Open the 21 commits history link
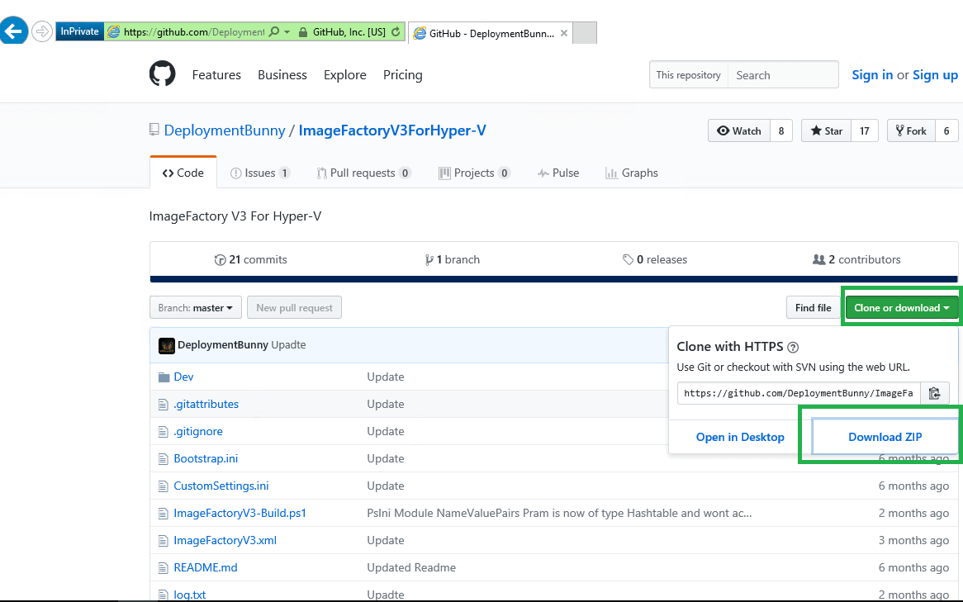The height and width of the screenshot is (602, 963). tap(250, 259)
